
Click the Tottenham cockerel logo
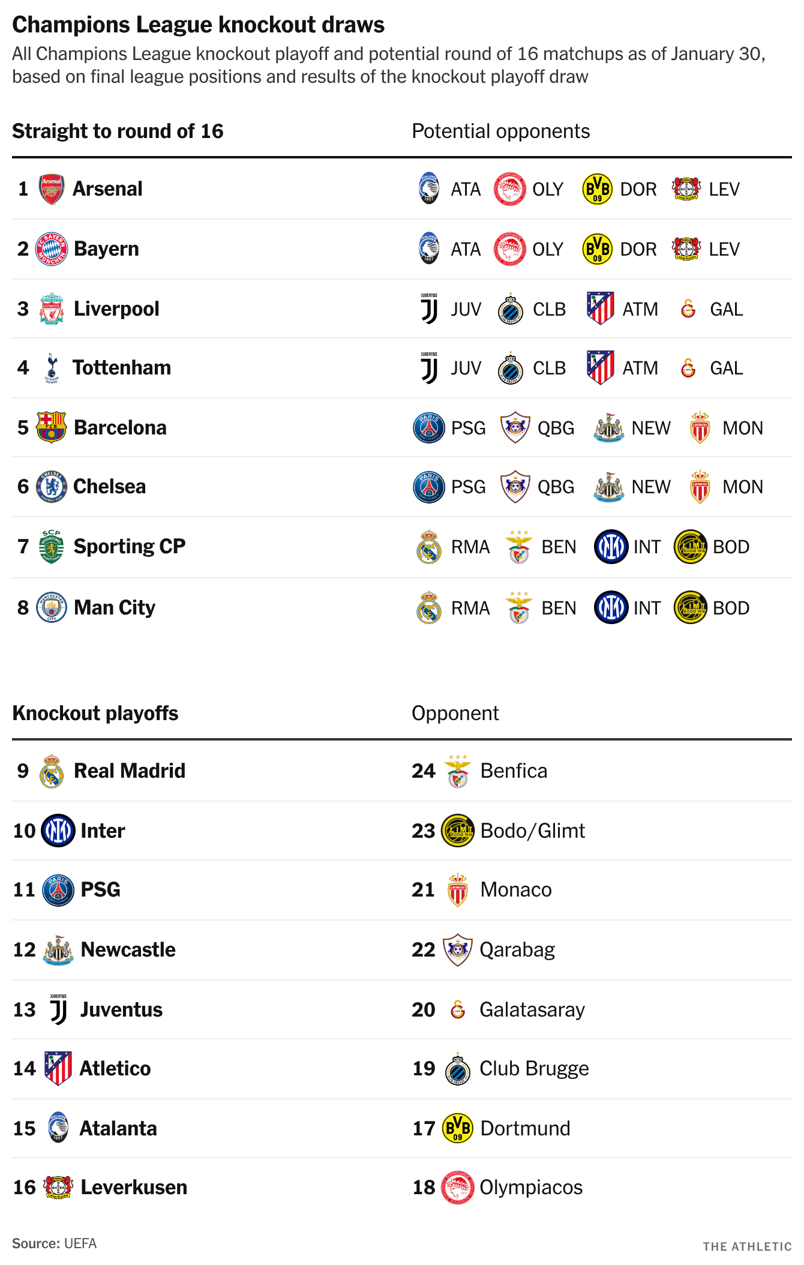(x=52, y=368)
